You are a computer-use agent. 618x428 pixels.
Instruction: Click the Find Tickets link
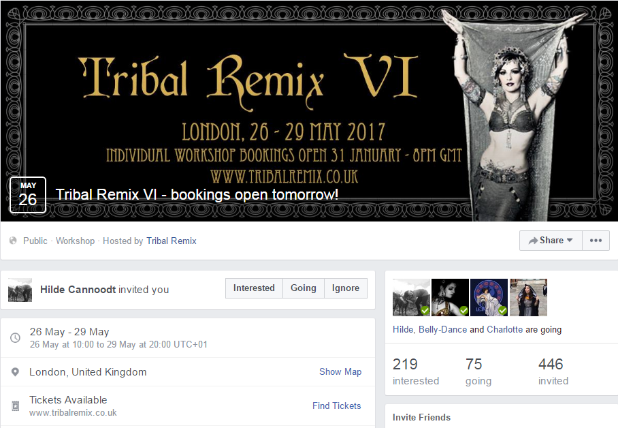pos(337,406)
